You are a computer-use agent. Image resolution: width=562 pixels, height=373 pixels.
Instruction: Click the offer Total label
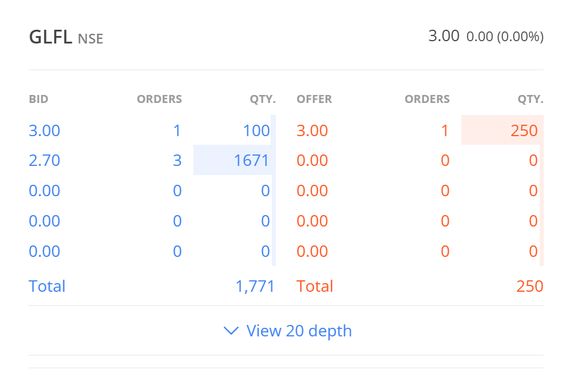tap(315, 286)
